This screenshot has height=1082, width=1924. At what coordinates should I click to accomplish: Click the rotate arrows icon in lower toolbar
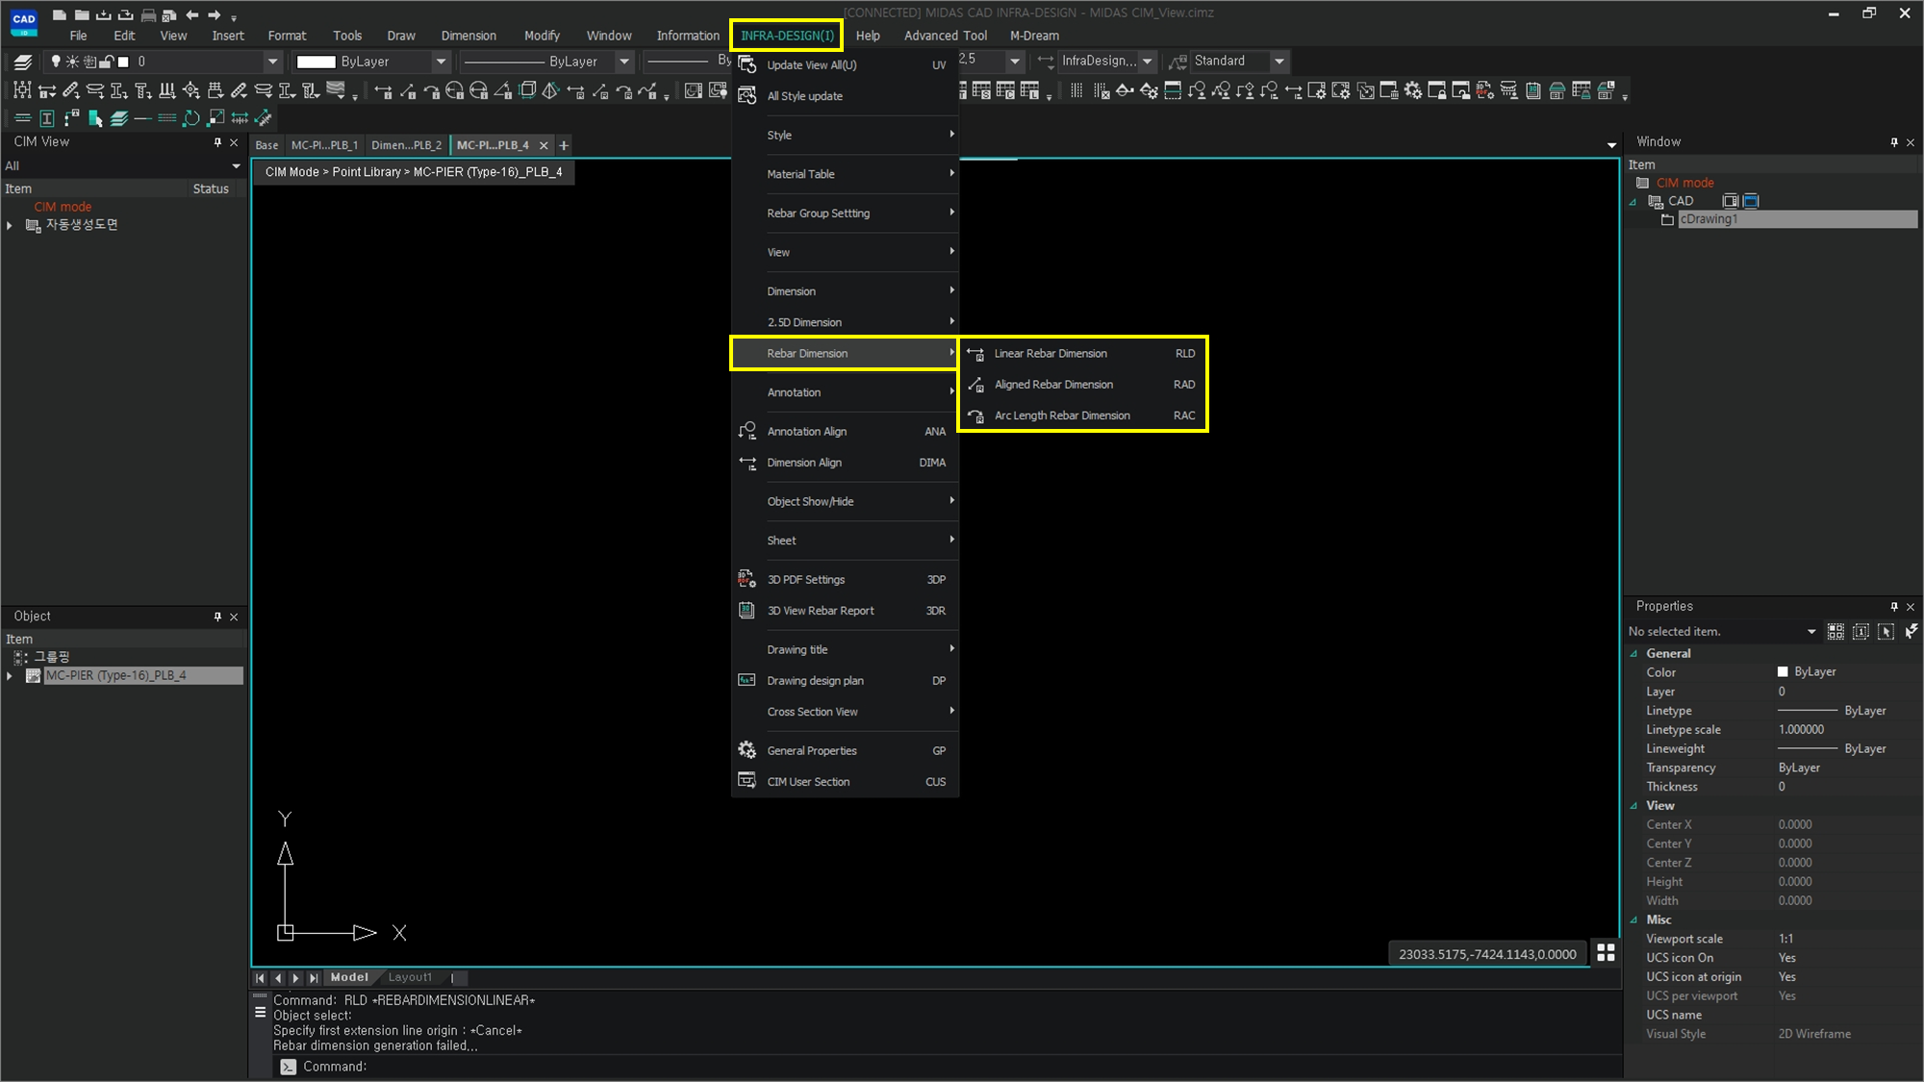pyautogui.click(x=191, y=118)
